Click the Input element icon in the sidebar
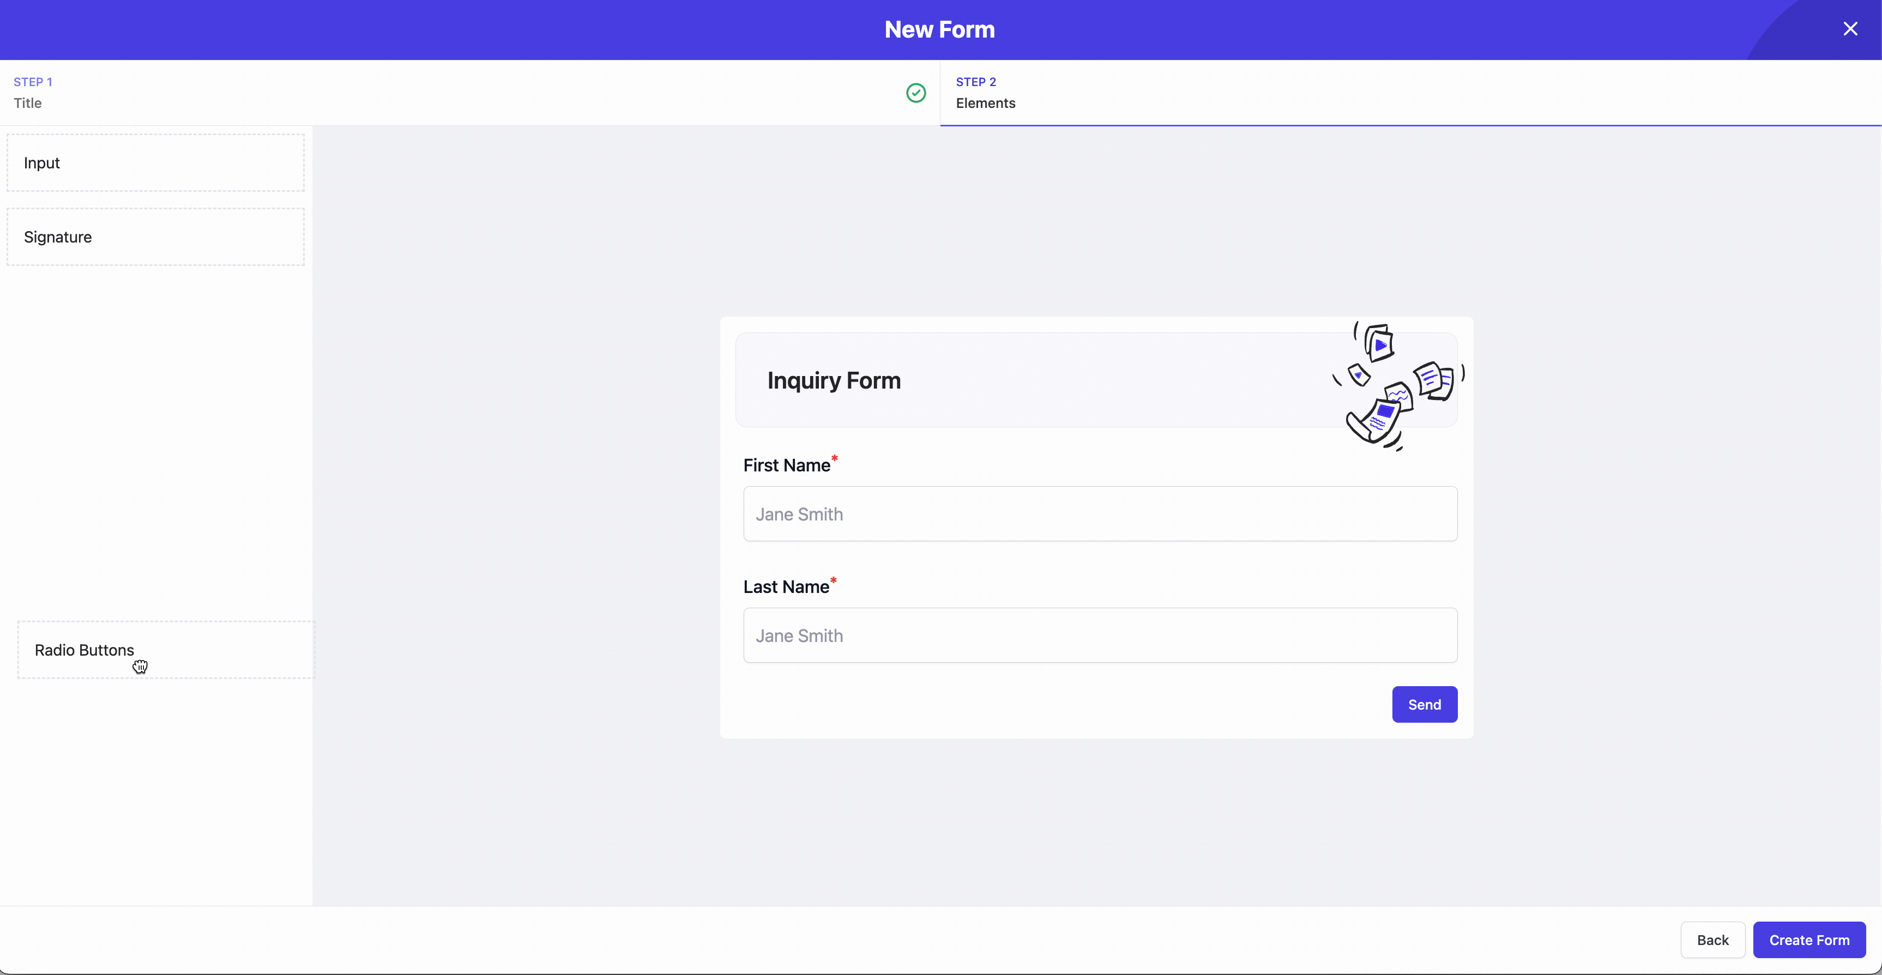This screenshot has width=1882, height=975. point(155,162)
